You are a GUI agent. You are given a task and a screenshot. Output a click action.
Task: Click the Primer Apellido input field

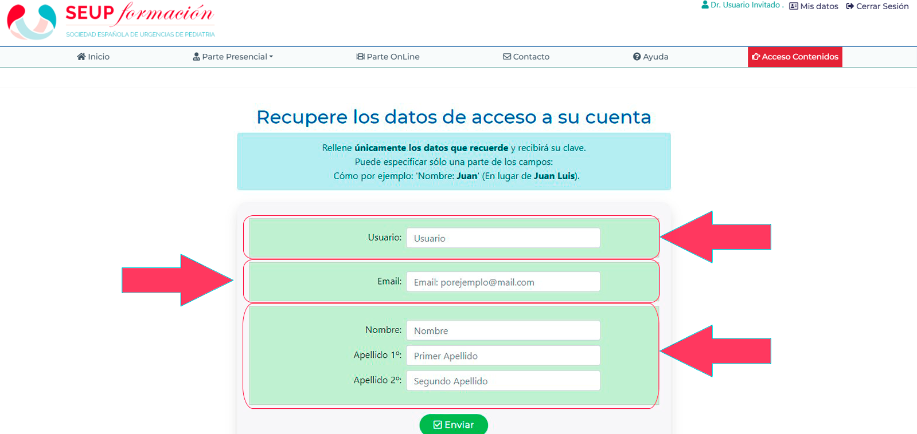[503, 356]
